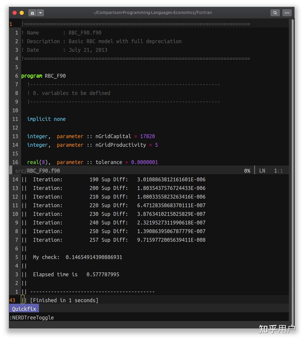Click the highlighted line number 43 marker
The height and width of the screenshot is (340, 304).
pos(12,300)
